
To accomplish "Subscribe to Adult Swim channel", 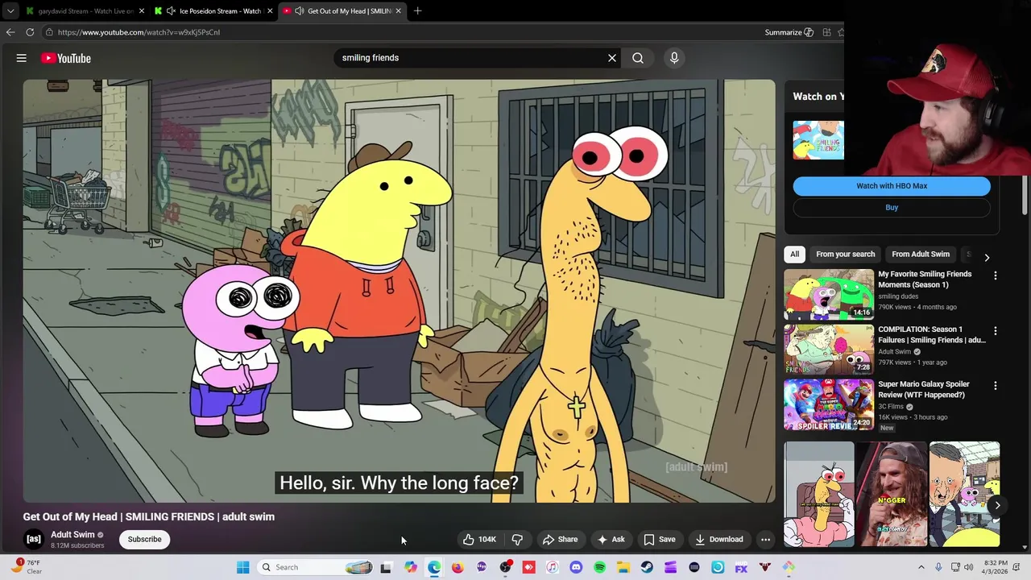I will tap(145, 539).
